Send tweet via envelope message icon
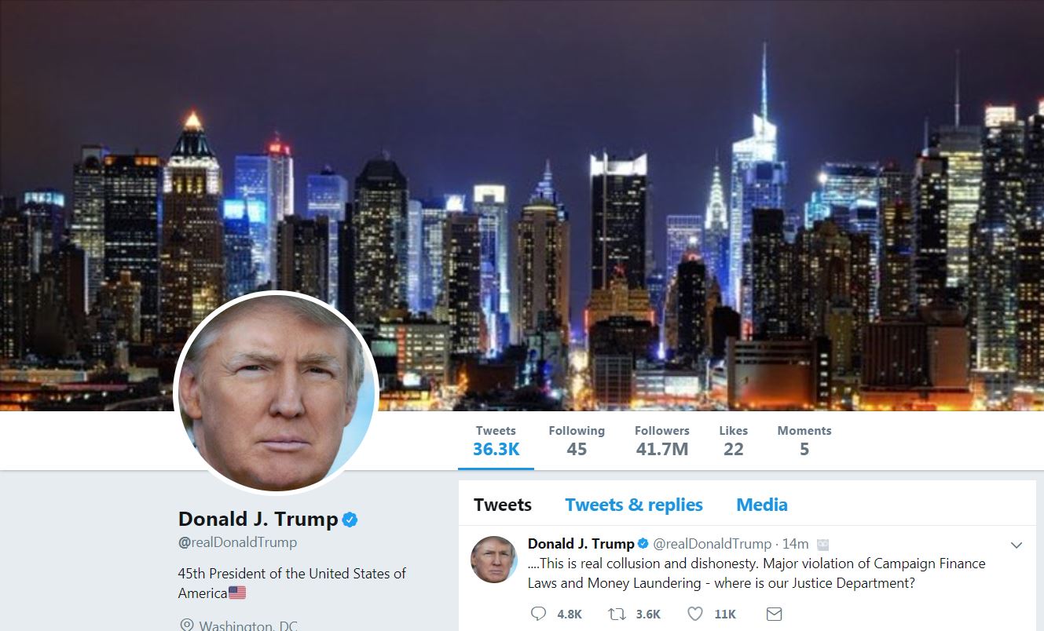The image size is (1044, 631). tap(774, 614)
